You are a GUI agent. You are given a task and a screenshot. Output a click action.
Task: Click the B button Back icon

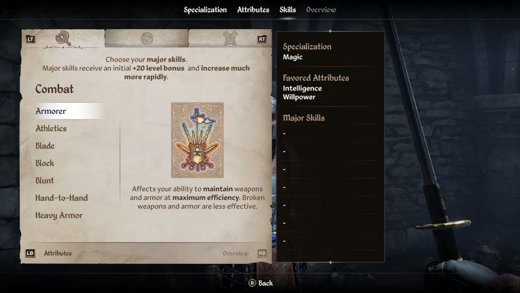coord(252,283)
